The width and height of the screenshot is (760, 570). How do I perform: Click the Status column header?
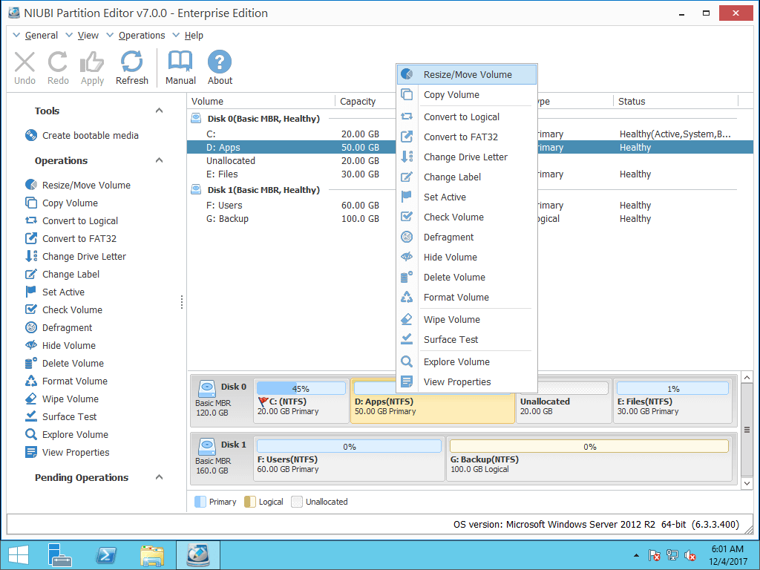click(x=675, y=101)
